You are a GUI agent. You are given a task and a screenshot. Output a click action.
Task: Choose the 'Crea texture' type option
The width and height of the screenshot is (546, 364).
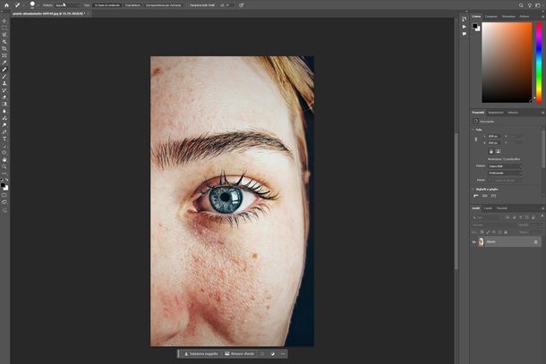[132, 5]
